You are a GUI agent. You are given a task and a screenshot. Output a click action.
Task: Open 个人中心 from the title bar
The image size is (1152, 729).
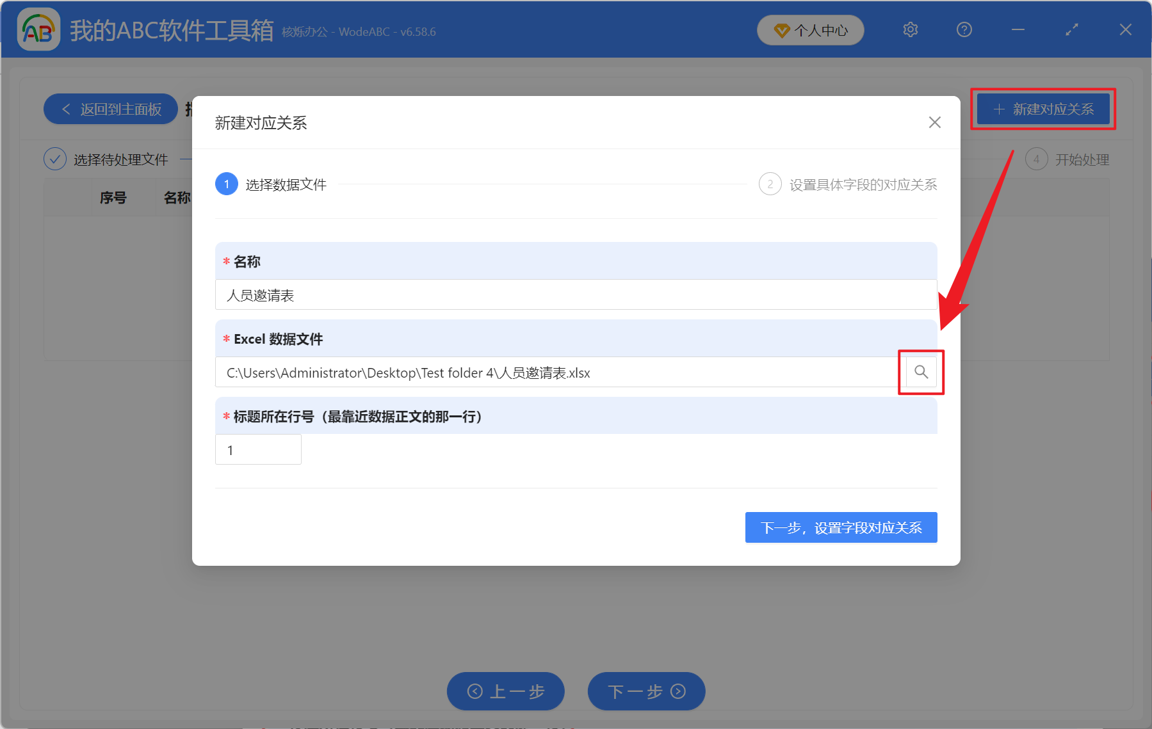click(x=810, y=30)
